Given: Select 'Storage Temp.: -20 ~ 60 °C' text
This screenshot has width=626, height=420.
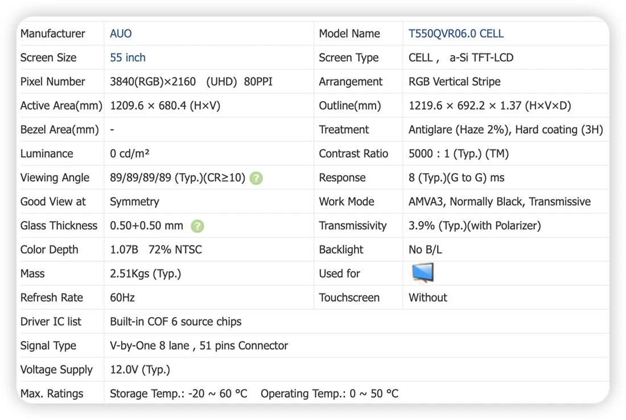Looking at the screenshot, I should (179, 394).
